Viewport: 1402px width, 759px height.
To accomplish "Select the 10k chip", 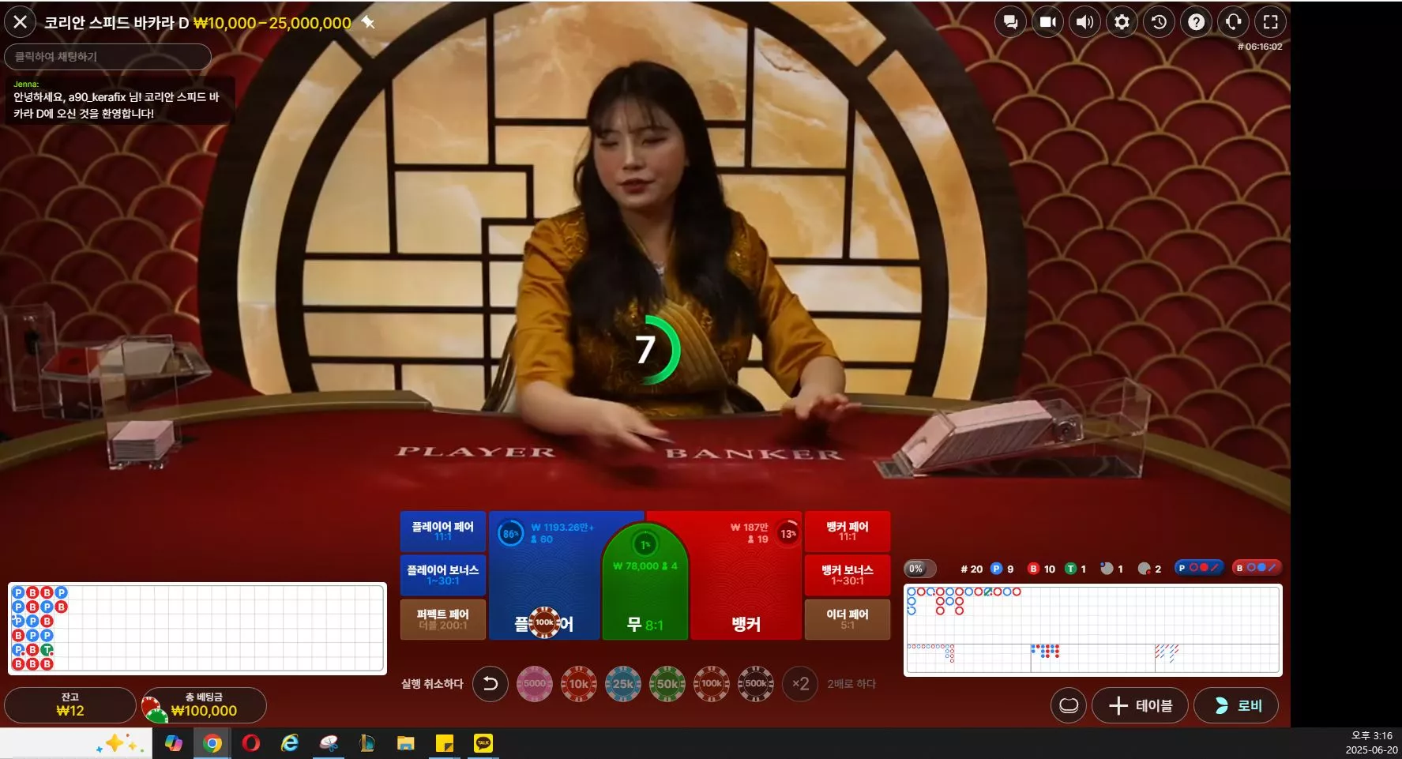I will [579, 684].
